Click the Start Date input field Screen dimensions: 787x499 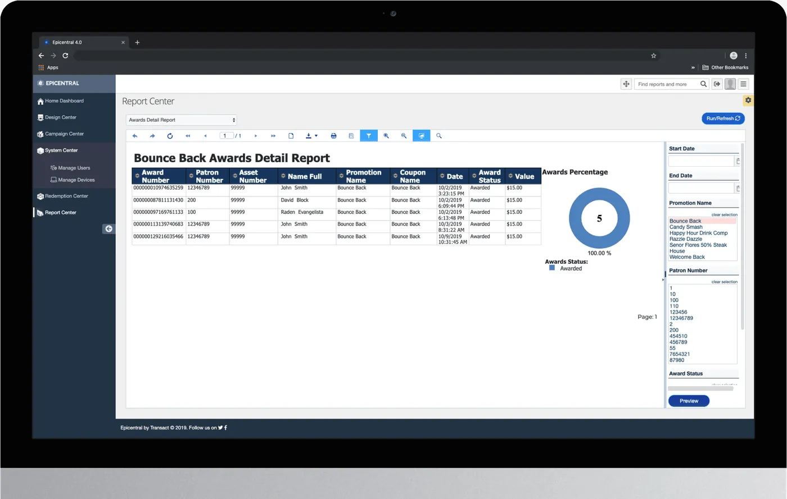click(701, 161)
